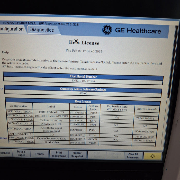Toggle 12SL ECG with ACI TIPI status
The width and height of the screenshot is (180, 180).
(78, 117)
